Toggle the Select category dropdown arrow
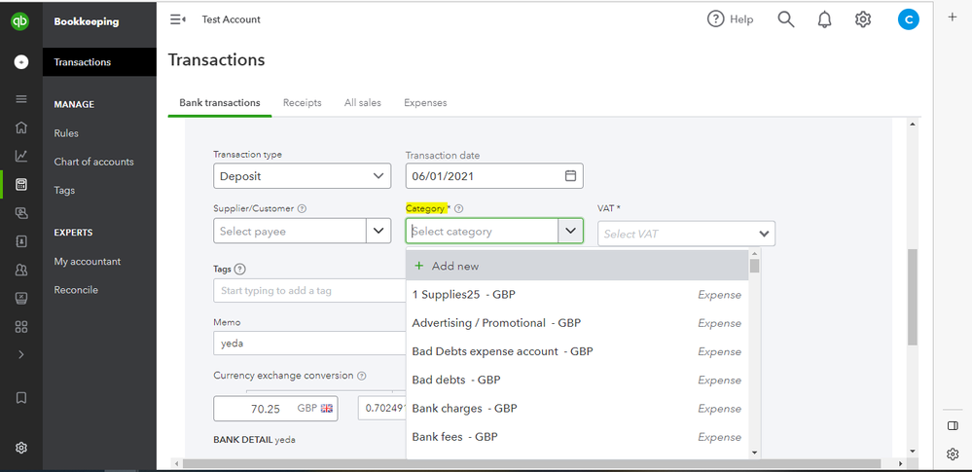972x472 pixels. click(570, 231)
